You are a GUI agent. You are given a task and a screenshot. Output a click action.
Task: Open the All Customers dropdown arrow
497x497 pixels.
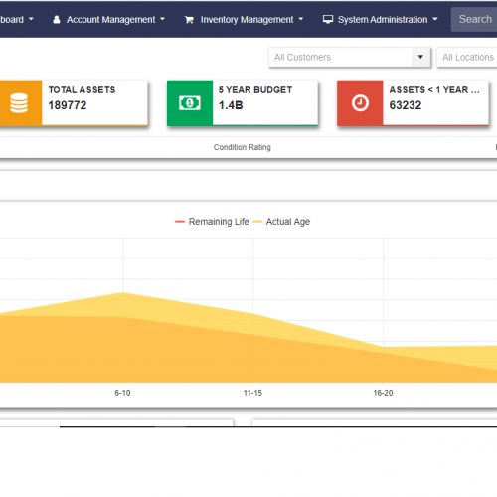[420, 57]
